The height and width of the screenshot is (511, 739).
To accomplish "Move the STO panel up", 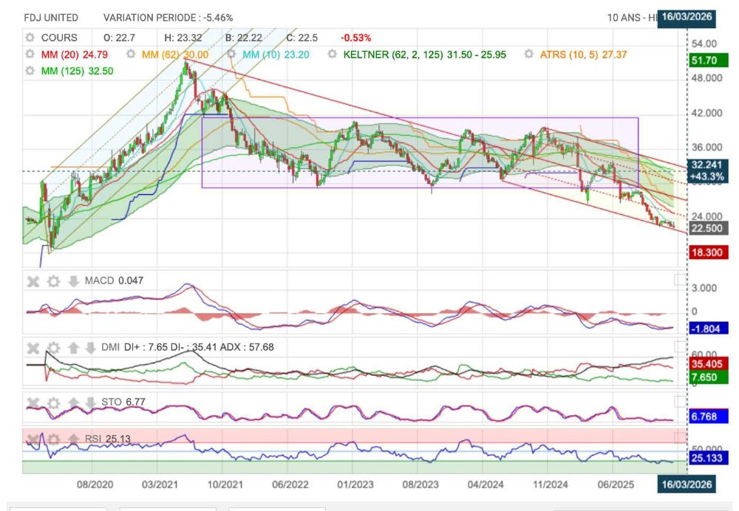I will coord(73,403).
